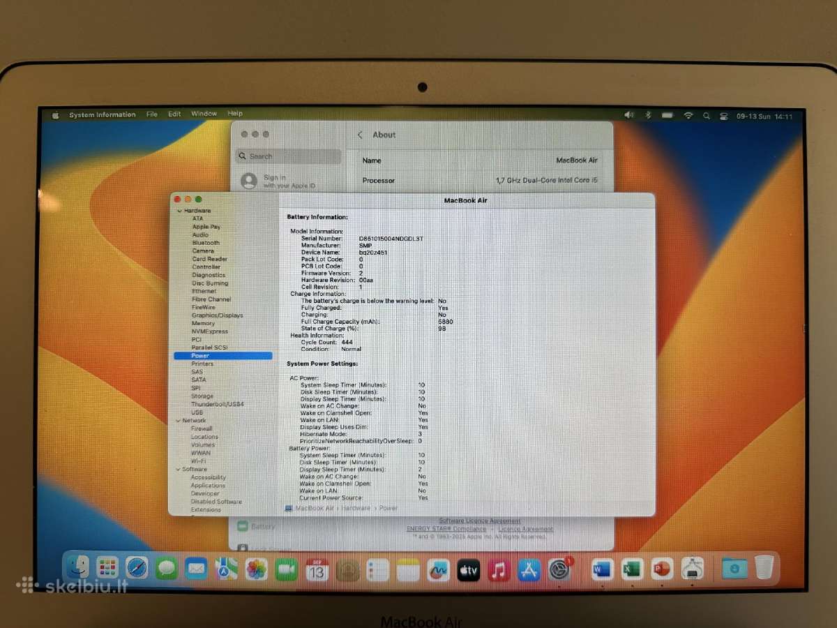Open Calendar showing 13 in dock
Viewport: 837px width, 628px height.
pos(317,570)
